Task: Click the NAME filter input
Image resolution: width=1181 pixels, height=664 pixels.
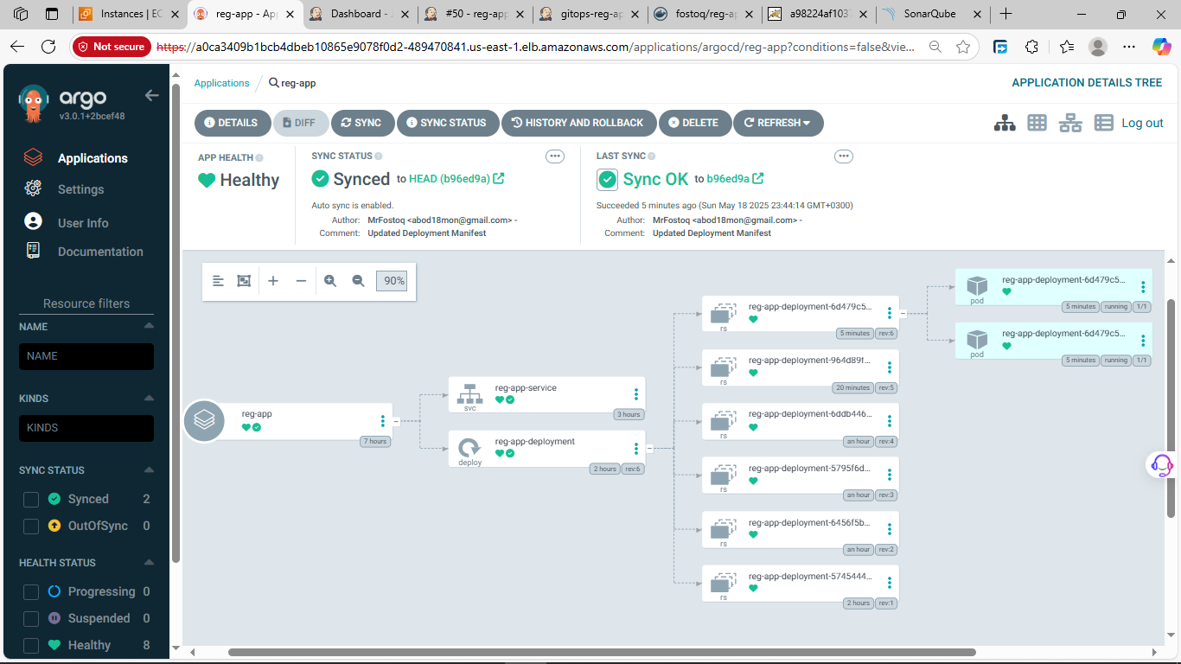Action: 86,356
